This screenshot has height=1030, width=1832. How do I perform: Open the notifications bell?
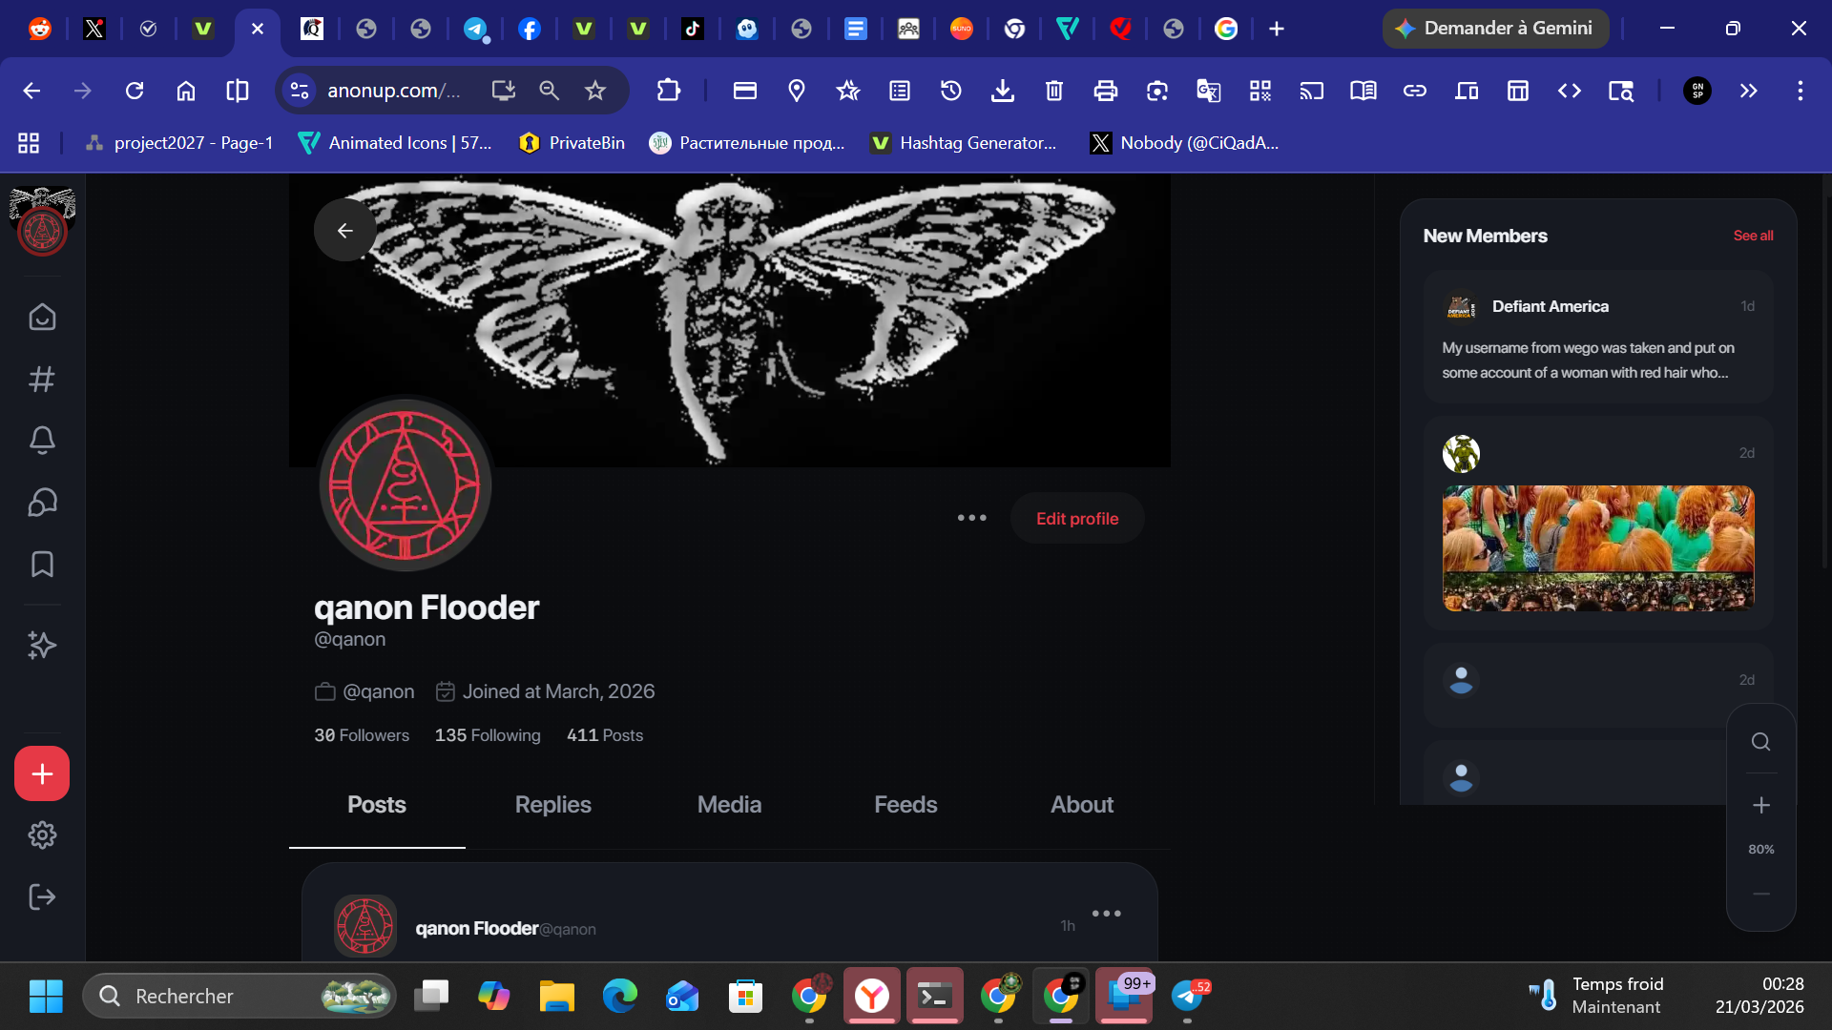42,440
